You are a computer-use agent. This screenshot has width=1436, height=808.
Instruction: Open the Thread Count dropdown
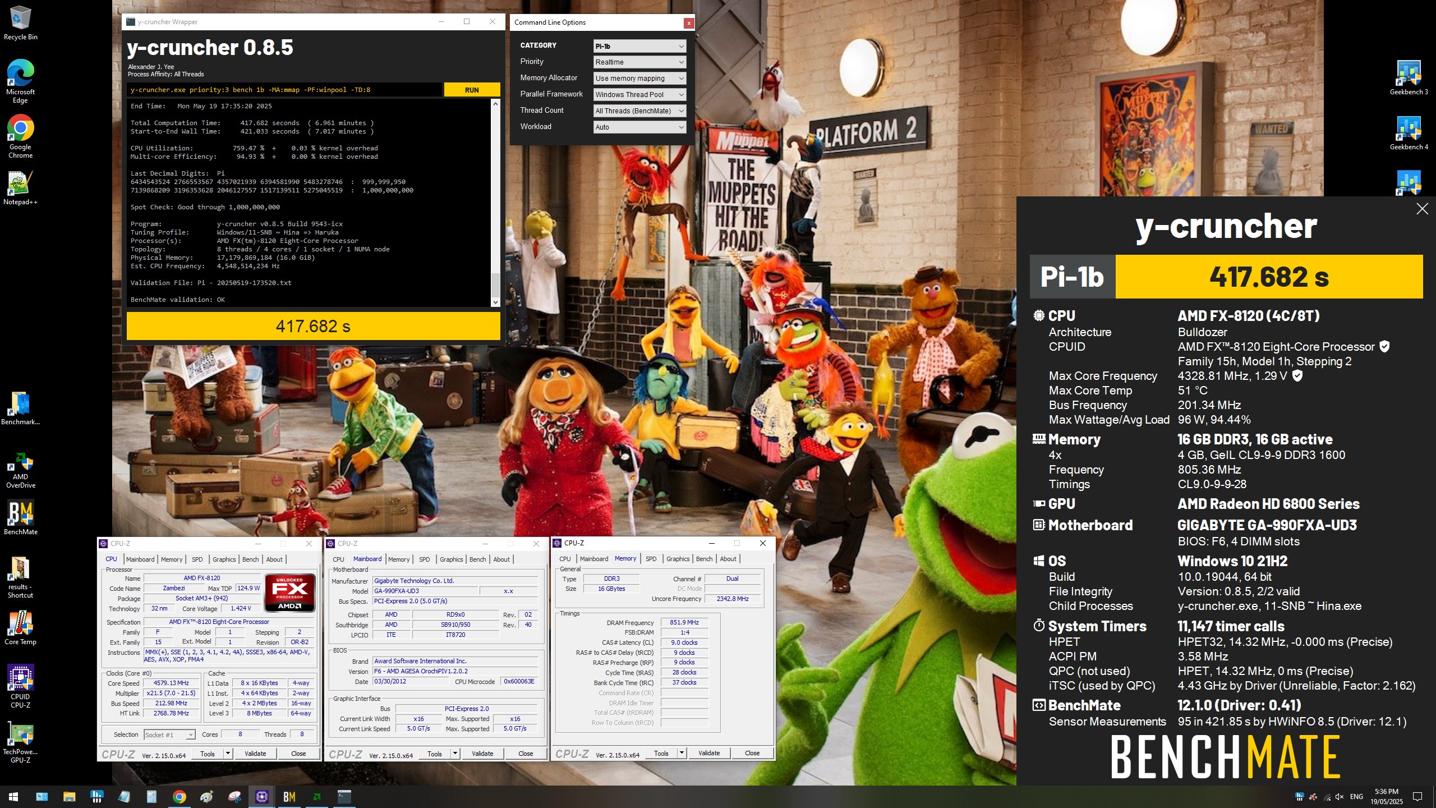(639, 111)
